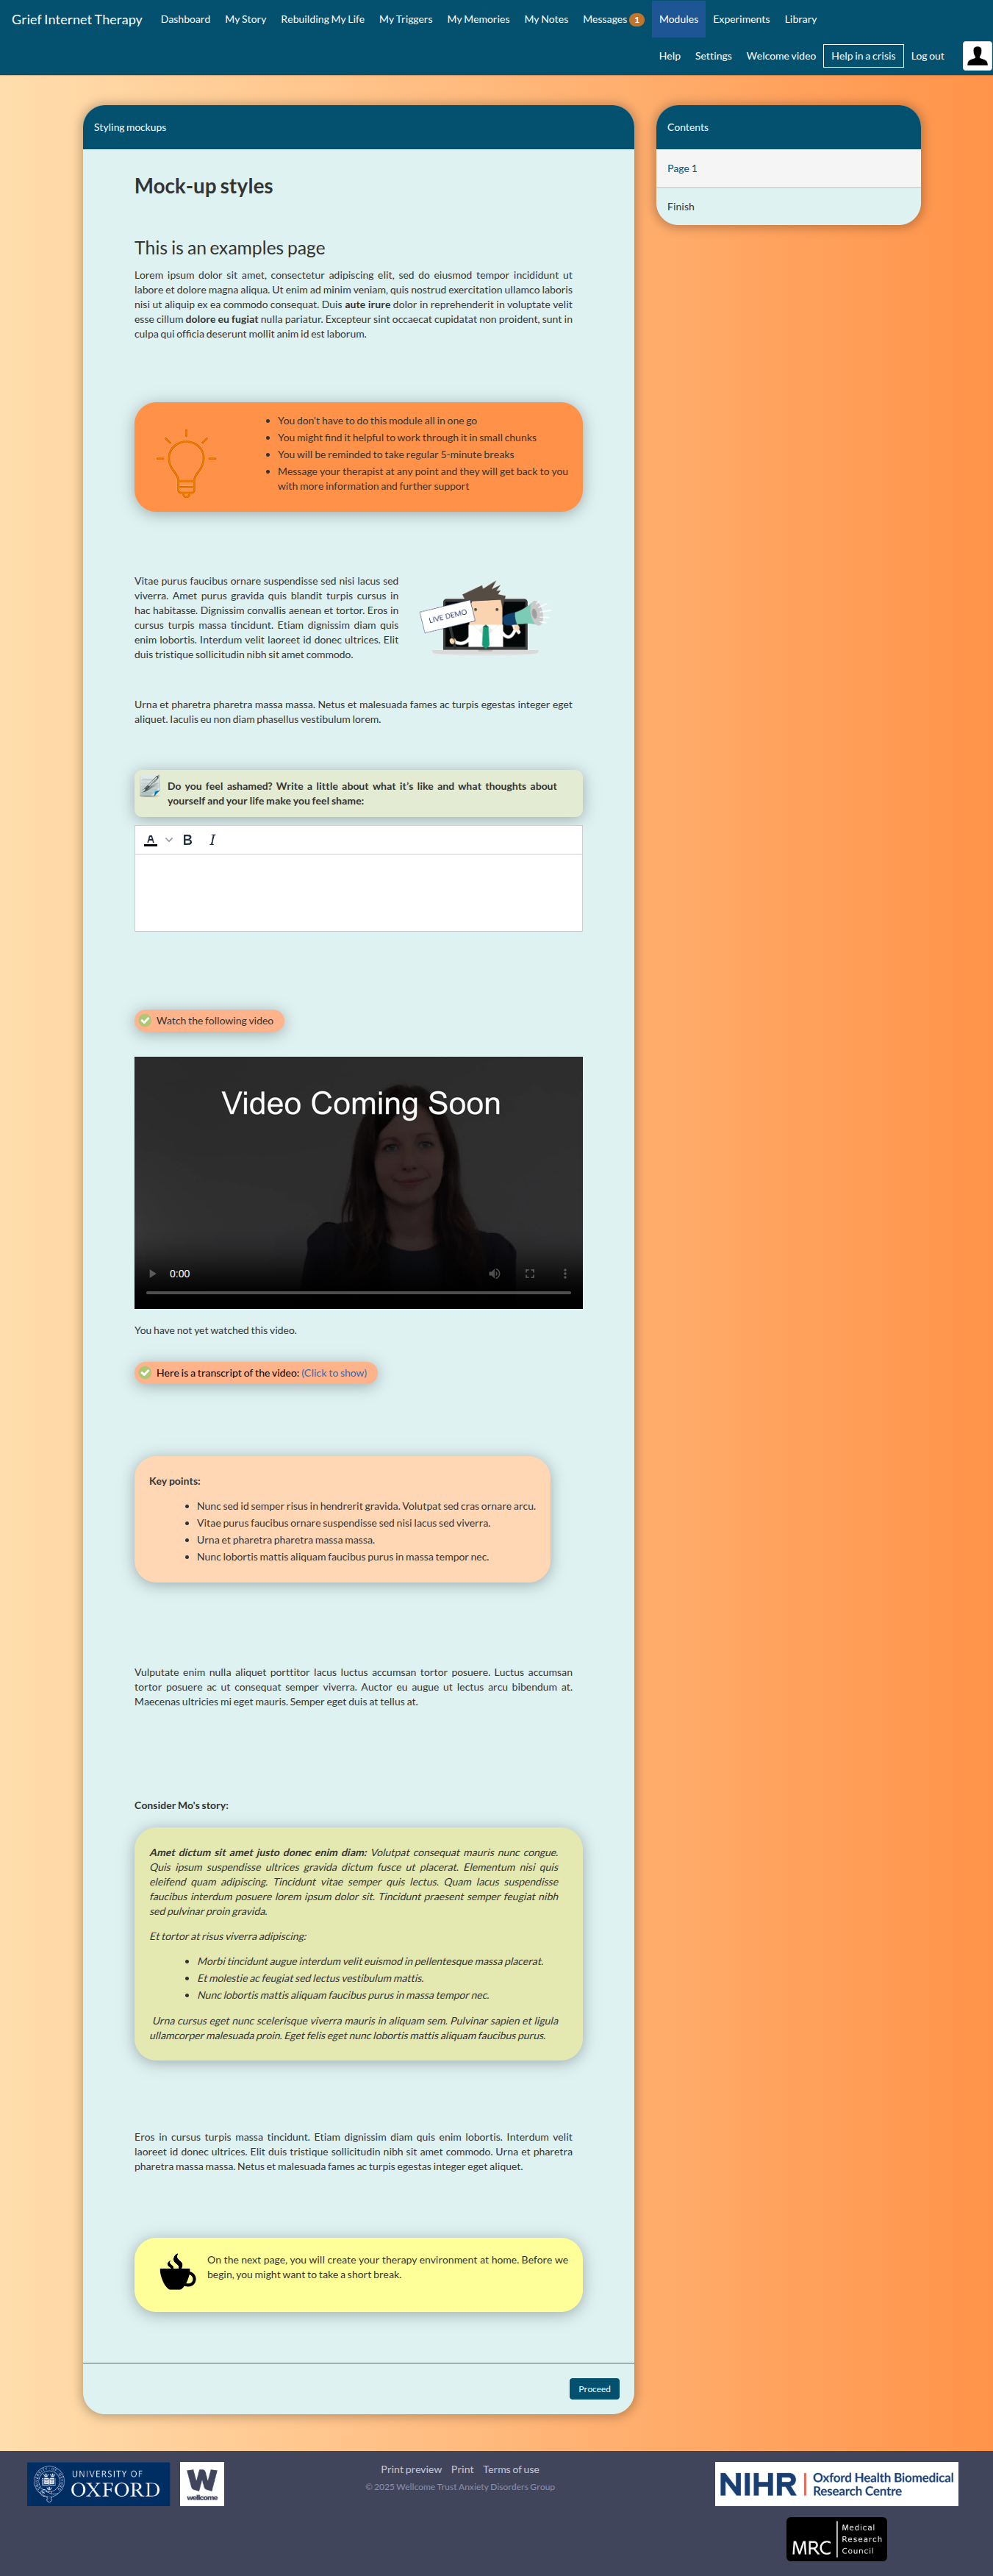The height and width of the screenshot is (2576, 993).
Task: Click the Proceed button
Action: coord(594,2388)
